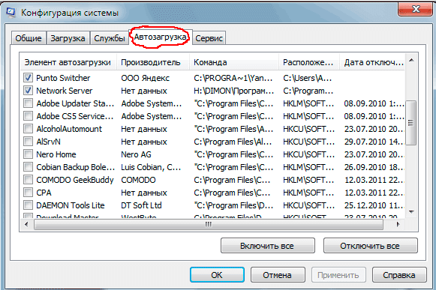Tick the AlcoholAutomount checkbox
The height and width of the screenshot is (290, 436).
28,129
